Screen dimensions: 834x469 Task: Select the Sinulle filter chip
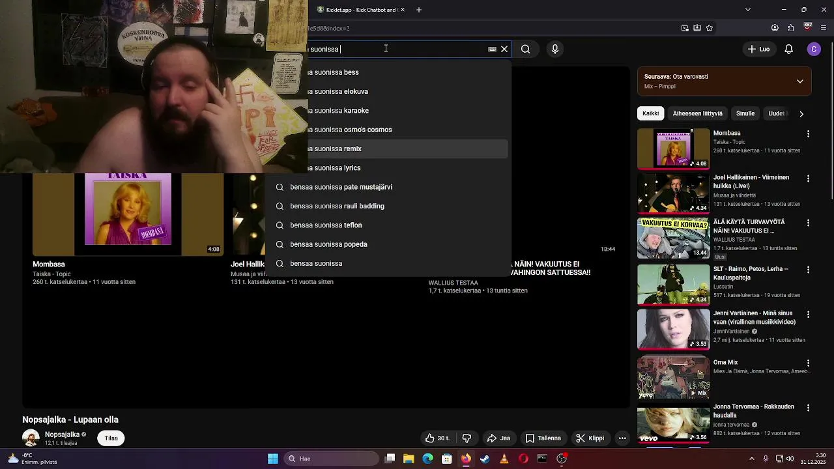pos(745,113)
